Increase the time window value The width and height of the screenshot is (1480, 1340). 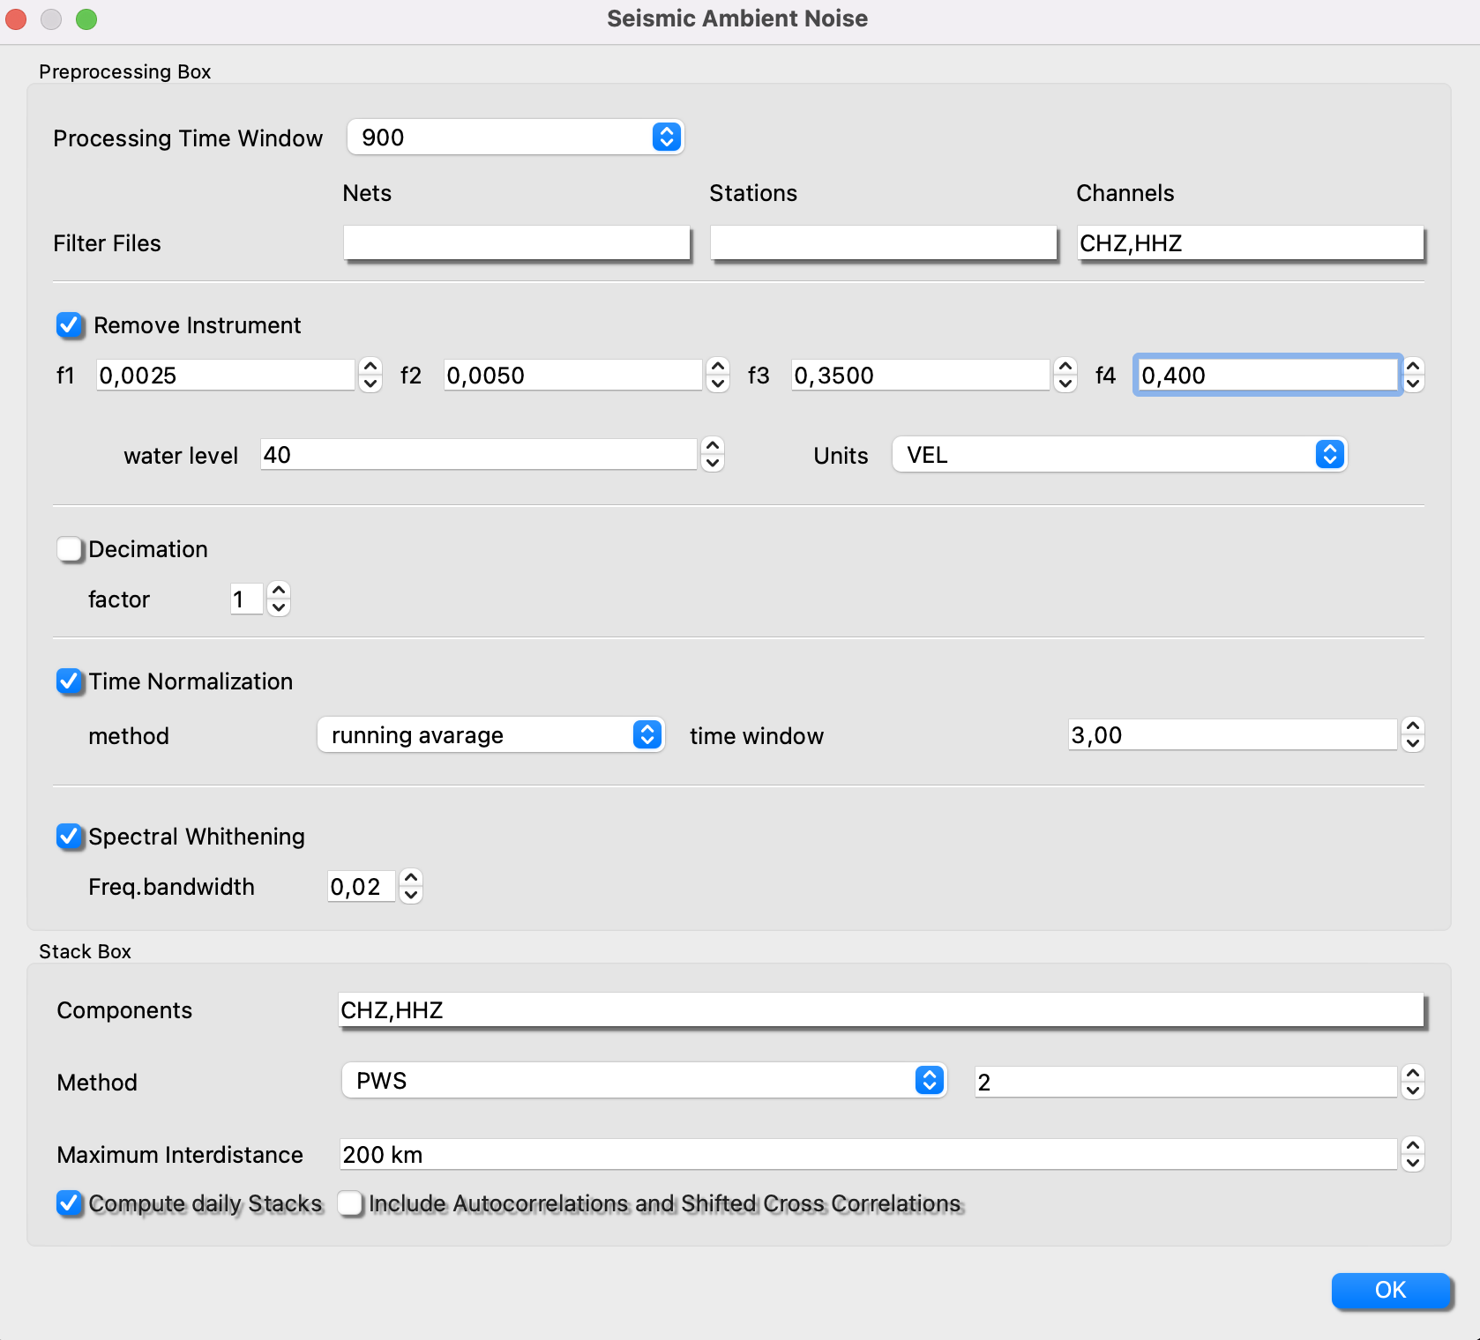[x=1413, y=726]
